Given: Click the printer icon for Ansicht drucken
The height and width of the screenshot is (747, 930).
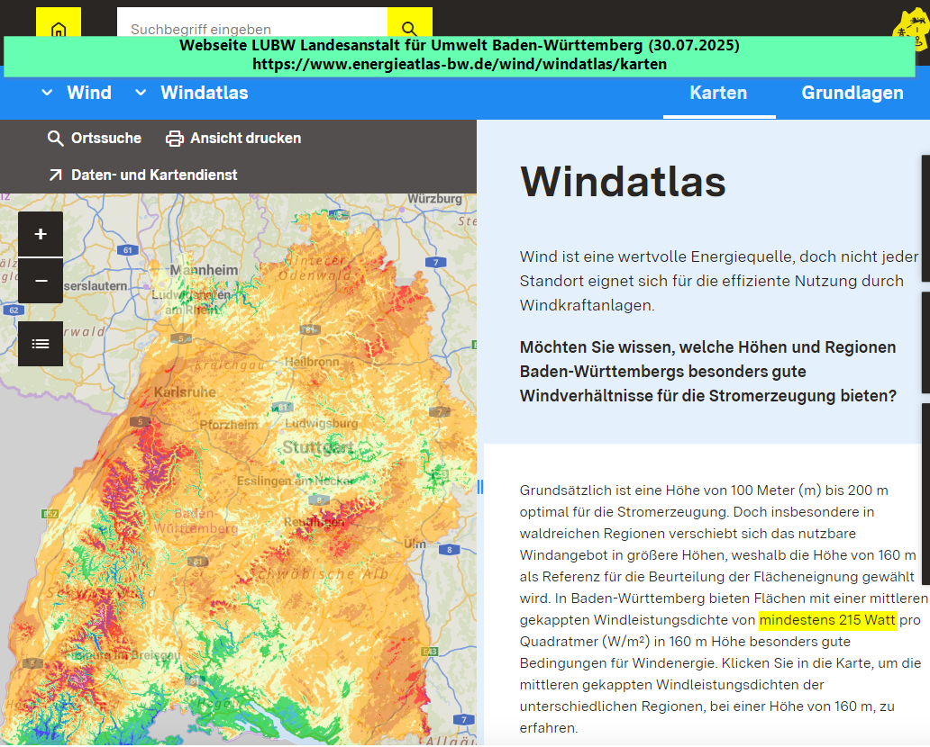Looking at the screenshot, I should (x=175, y=139).
